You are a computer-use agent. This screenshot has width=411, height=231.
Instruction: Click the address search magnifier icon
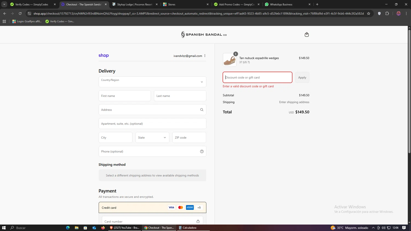(202, 110)
